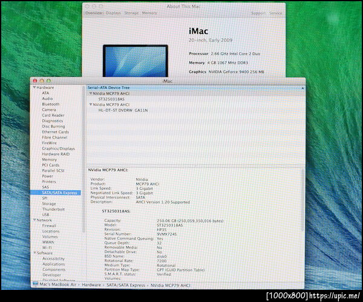Select Hardware RAID in the sidebar
The image size is (363, 302).
click(56, 154)
